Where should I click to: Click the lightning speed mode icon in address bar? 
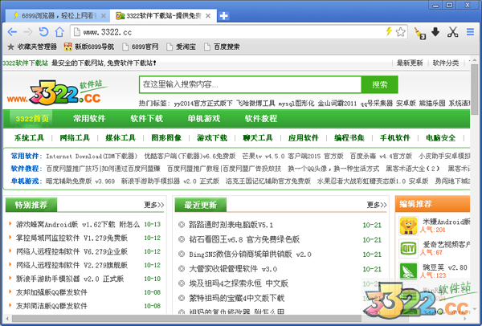(389, 31)
